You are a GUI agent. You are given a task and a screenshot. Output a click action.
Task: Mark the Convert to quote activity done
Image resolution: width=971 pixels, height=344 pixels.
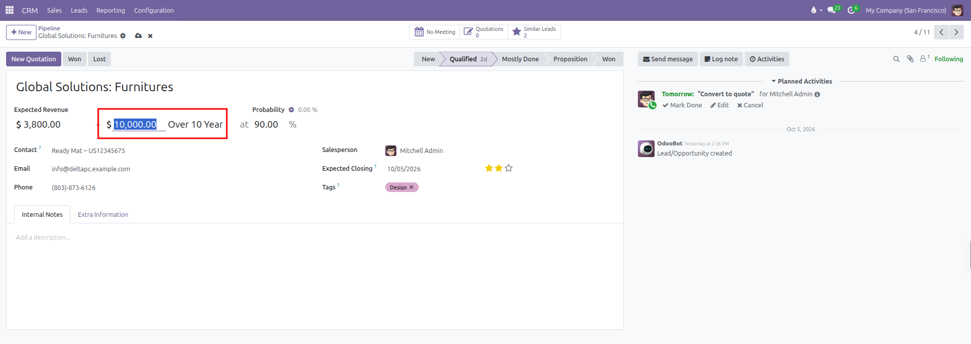click(682, 105)
